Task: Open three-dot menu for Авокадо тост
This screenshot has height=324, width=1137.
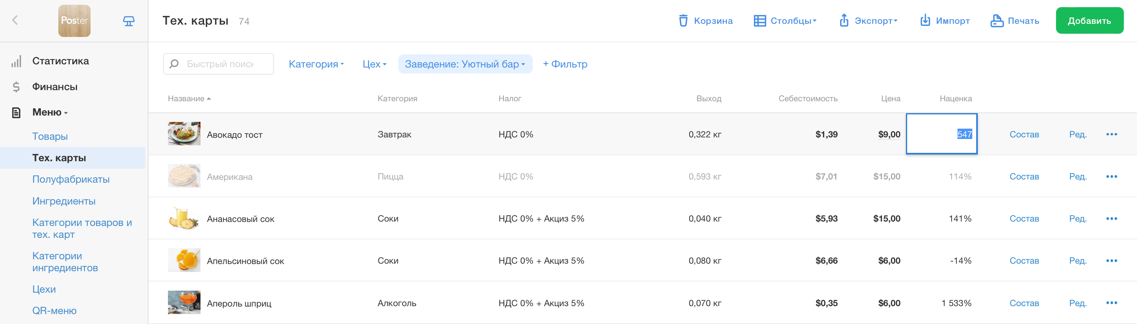Action: [1112, 134]
